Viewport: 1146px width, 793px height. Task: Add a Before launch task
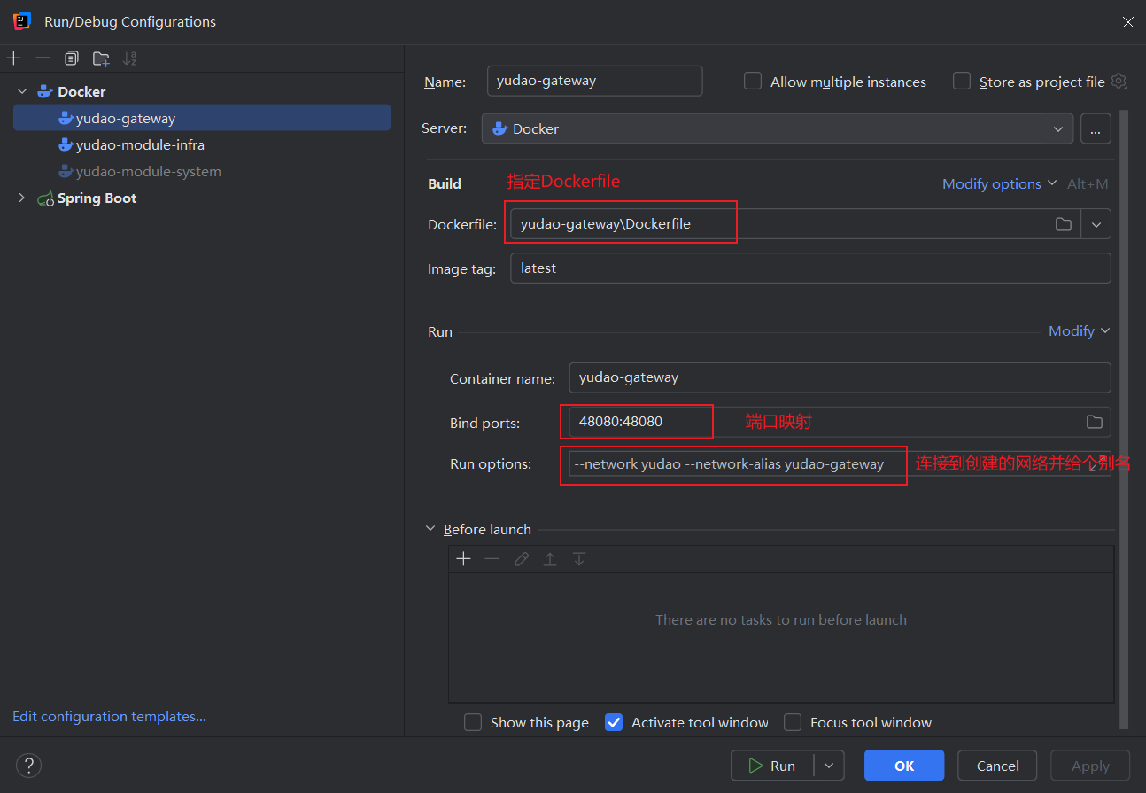point(463,559)
